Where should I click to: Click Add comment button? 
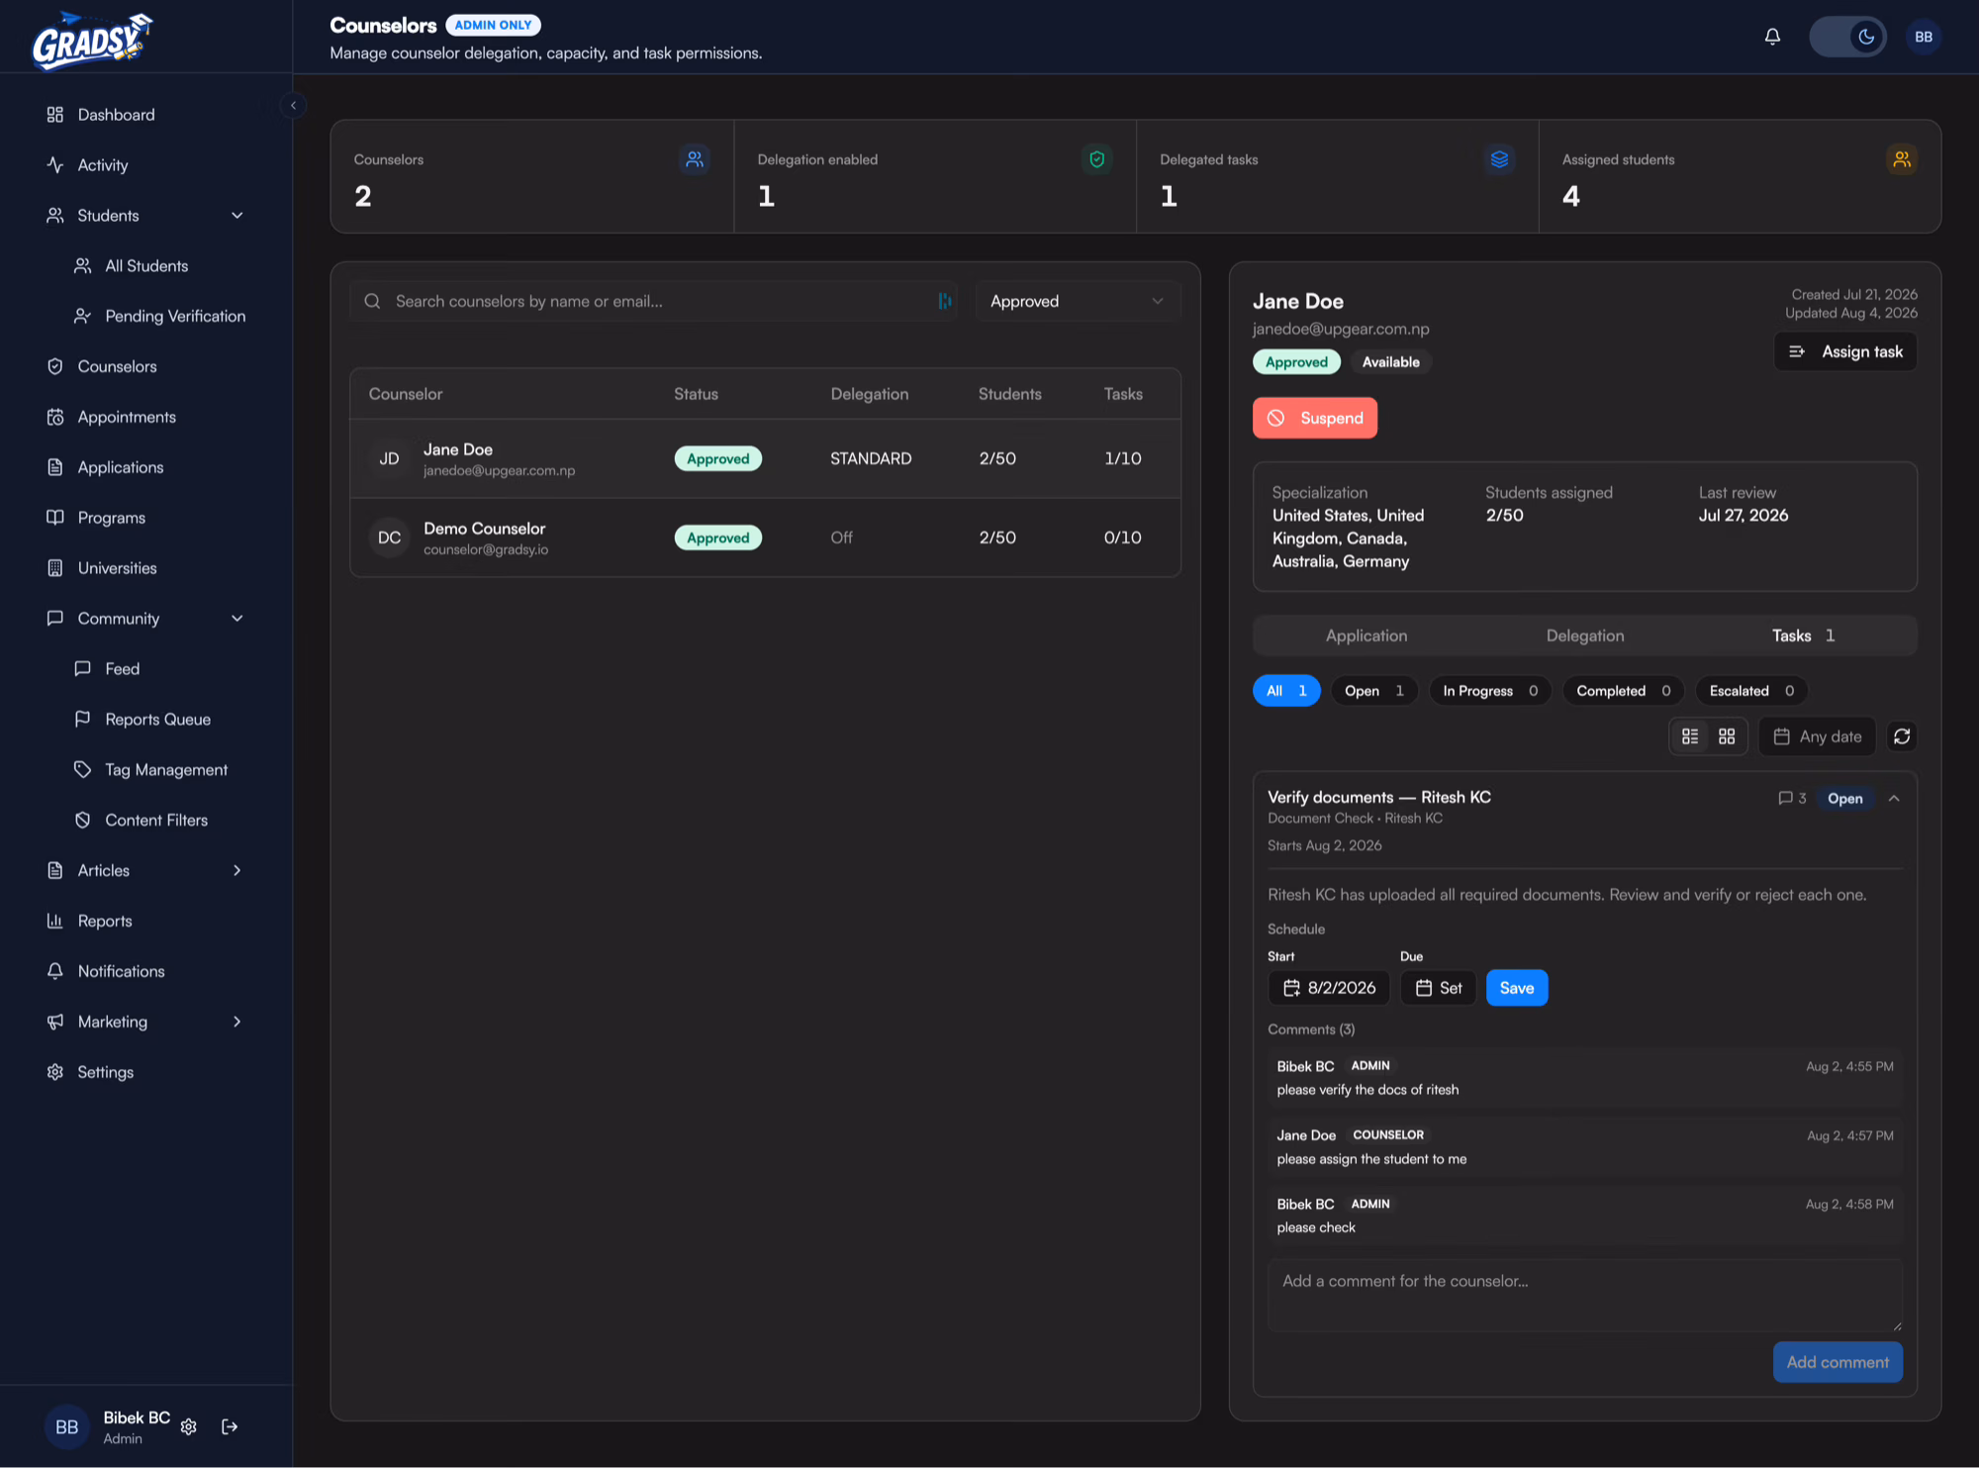click(x=1838, y=1362)
